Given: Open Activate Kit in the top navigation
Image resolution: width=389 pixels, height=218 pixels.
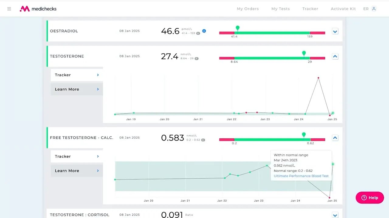Looking at the screenshot, I should [343, 9].
